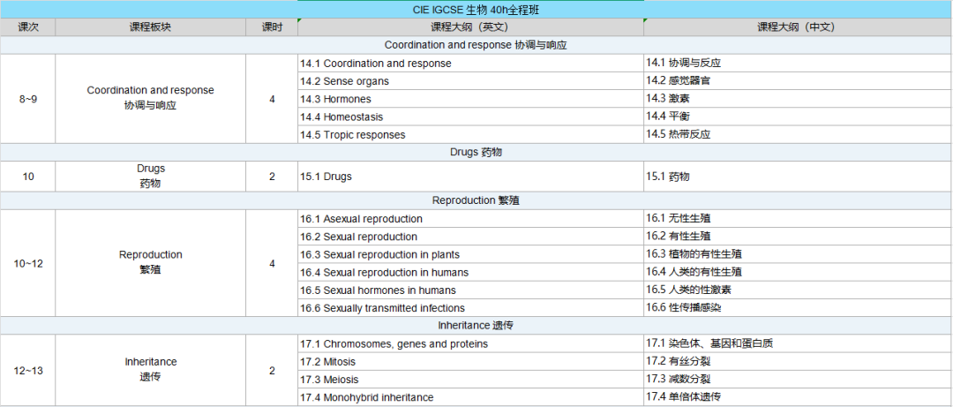This screenshot has width=953, height=407.
Task: Click the 14.4 Homeostasis cell
Action: [x=470, y=117]
